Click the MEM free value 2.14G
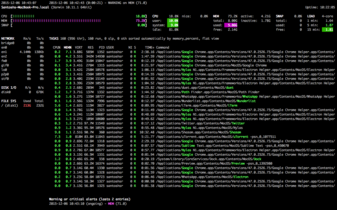The image size is (337, 210). pos(232,30)
